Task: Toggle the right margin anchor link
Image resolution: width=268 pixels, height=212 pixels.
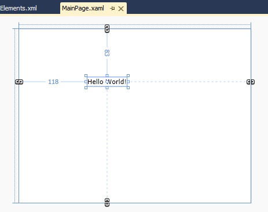Action: [x=251, y=82]
